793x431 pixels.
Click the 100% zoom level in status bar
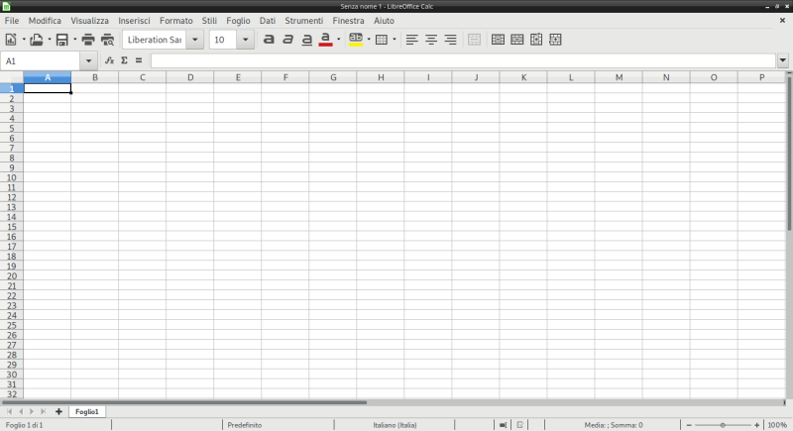(777, 425)
